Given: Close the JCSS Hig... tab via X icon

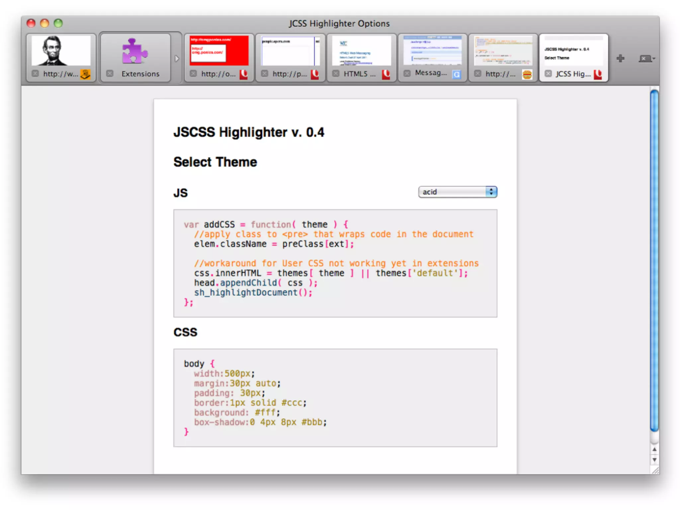Looking at the screenshot, I should tap(548, 73).
